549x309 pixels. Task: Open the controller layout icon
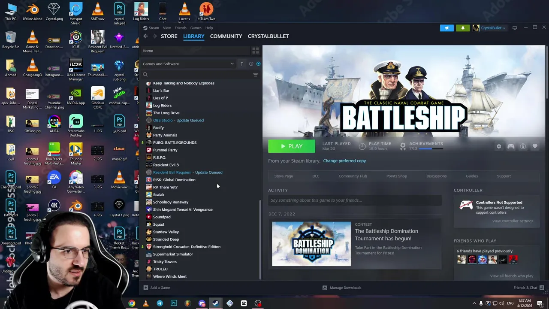pyautogui.click(x=511, y=146)
